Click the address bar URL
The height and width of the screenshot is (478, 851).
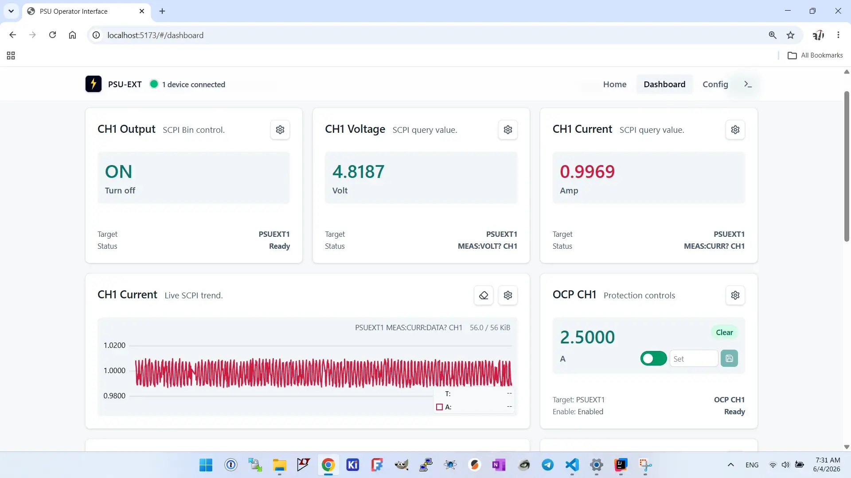(156, 35)
